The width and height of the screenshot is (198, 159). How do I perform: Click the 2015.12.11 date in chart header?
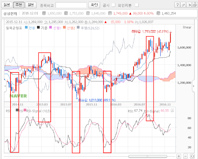pyautogui.click(x=14, y=22)
